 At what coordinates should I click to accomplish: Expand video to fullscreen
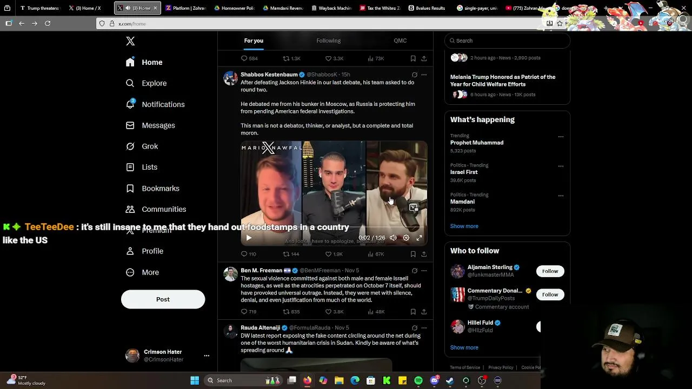tap(419, 238)
